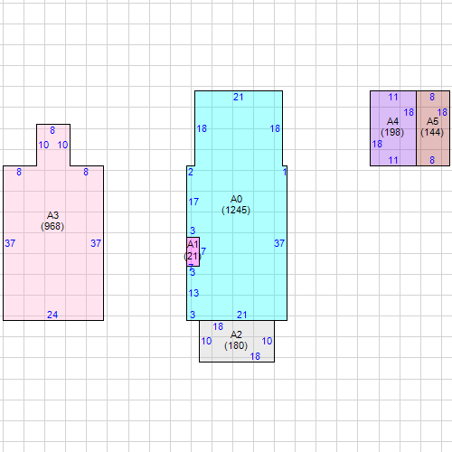Screen dimensions: 452x452
Task: Select the A0 (1245) area label
Action: pyautogui.click(x=236, y=204)
